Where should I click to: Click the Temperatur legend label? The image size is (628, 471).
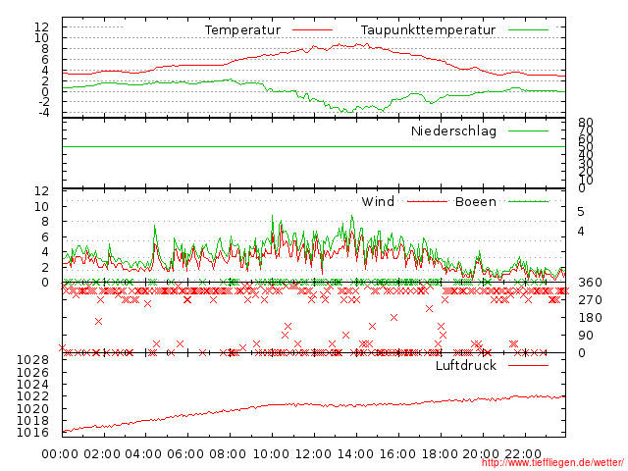[242, 30]
